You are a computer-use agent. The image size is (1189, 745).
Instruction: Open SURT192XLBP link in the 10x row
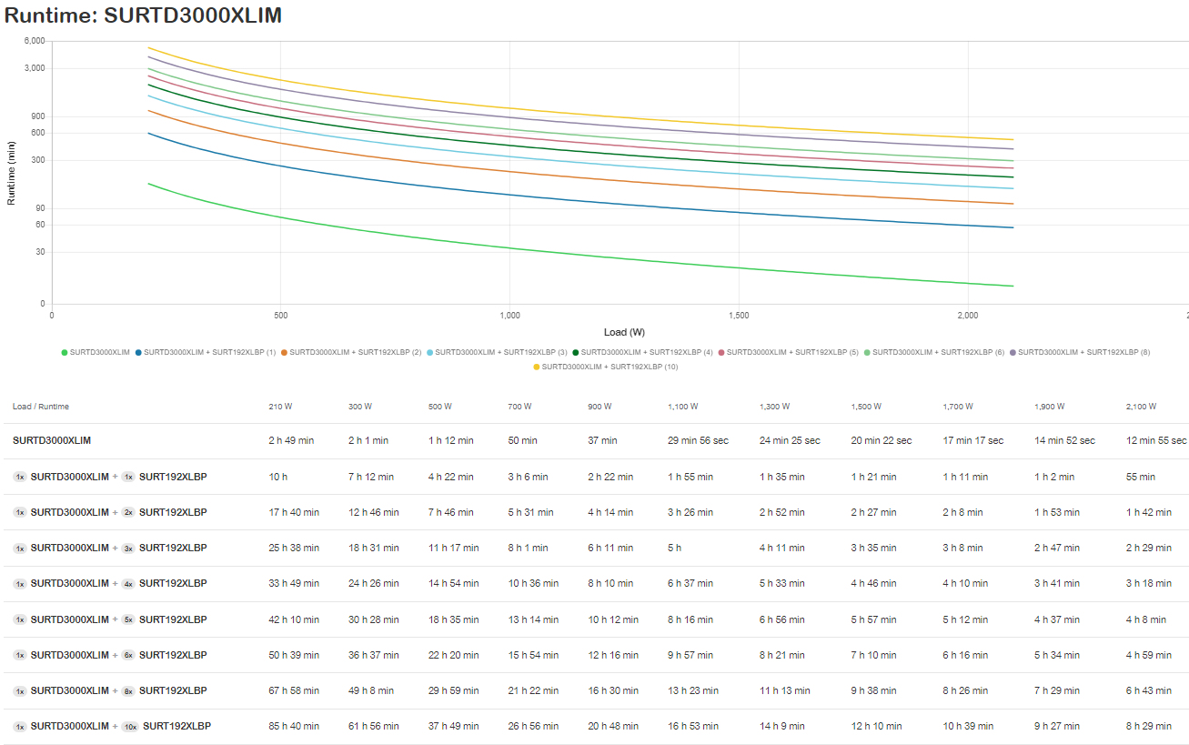[176, 726]
